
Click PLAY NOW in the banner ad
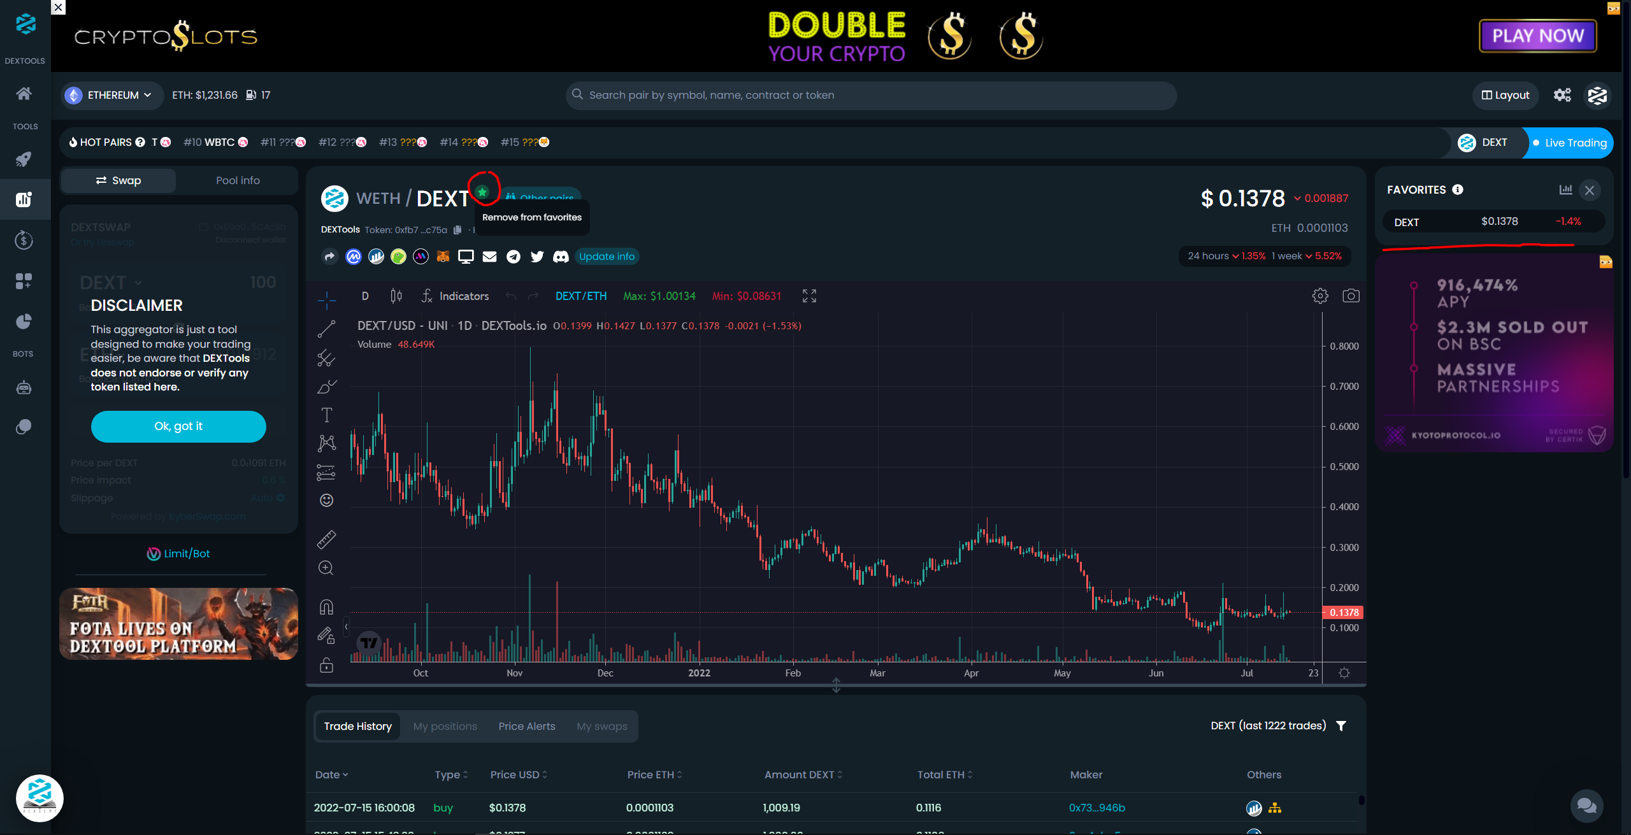1538,36
